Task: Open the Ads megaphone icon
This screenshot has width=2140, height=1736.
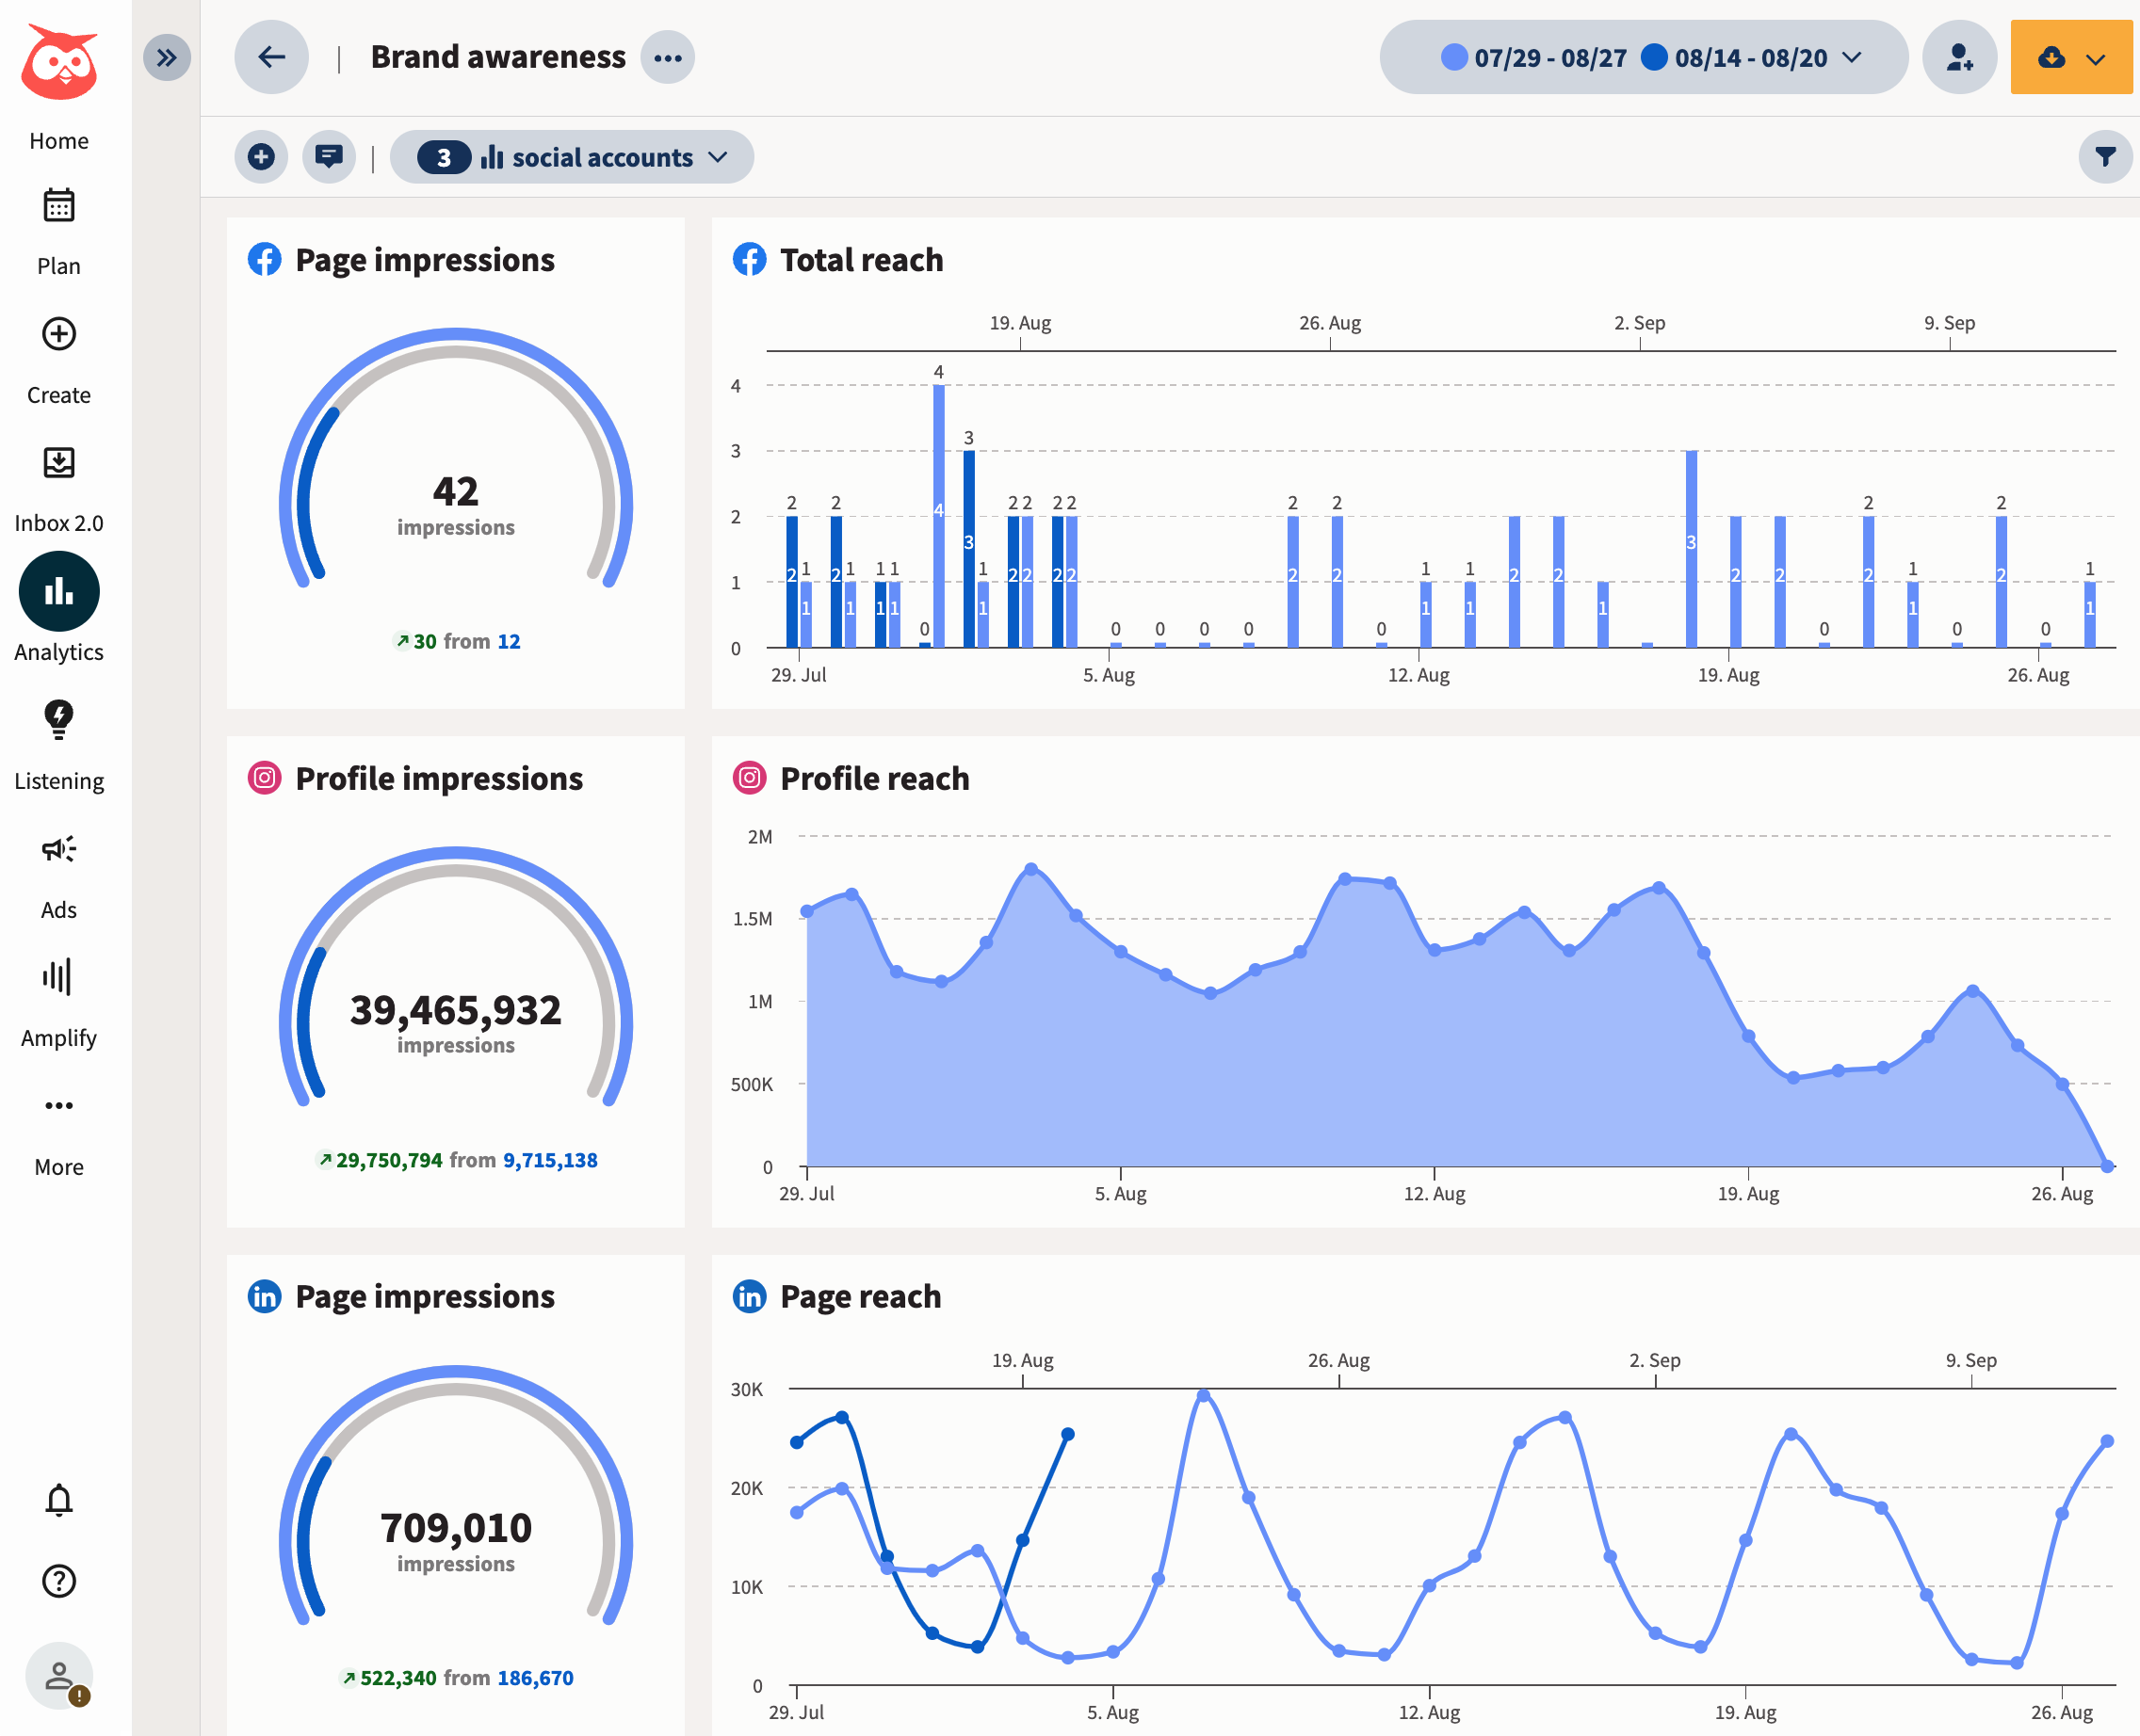Action: click(x=59, y=849)
